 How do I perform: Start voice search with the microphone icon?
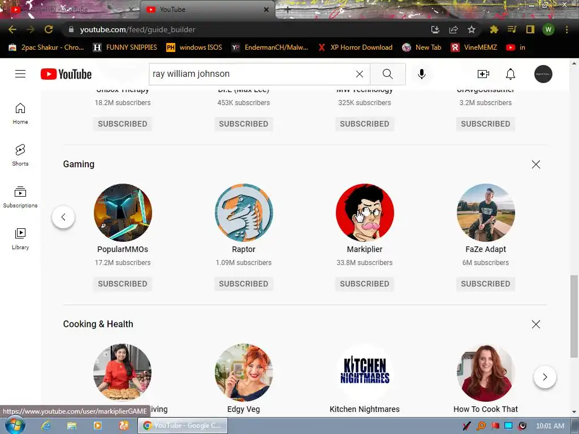pyautogui.click(x=421, y=74)
